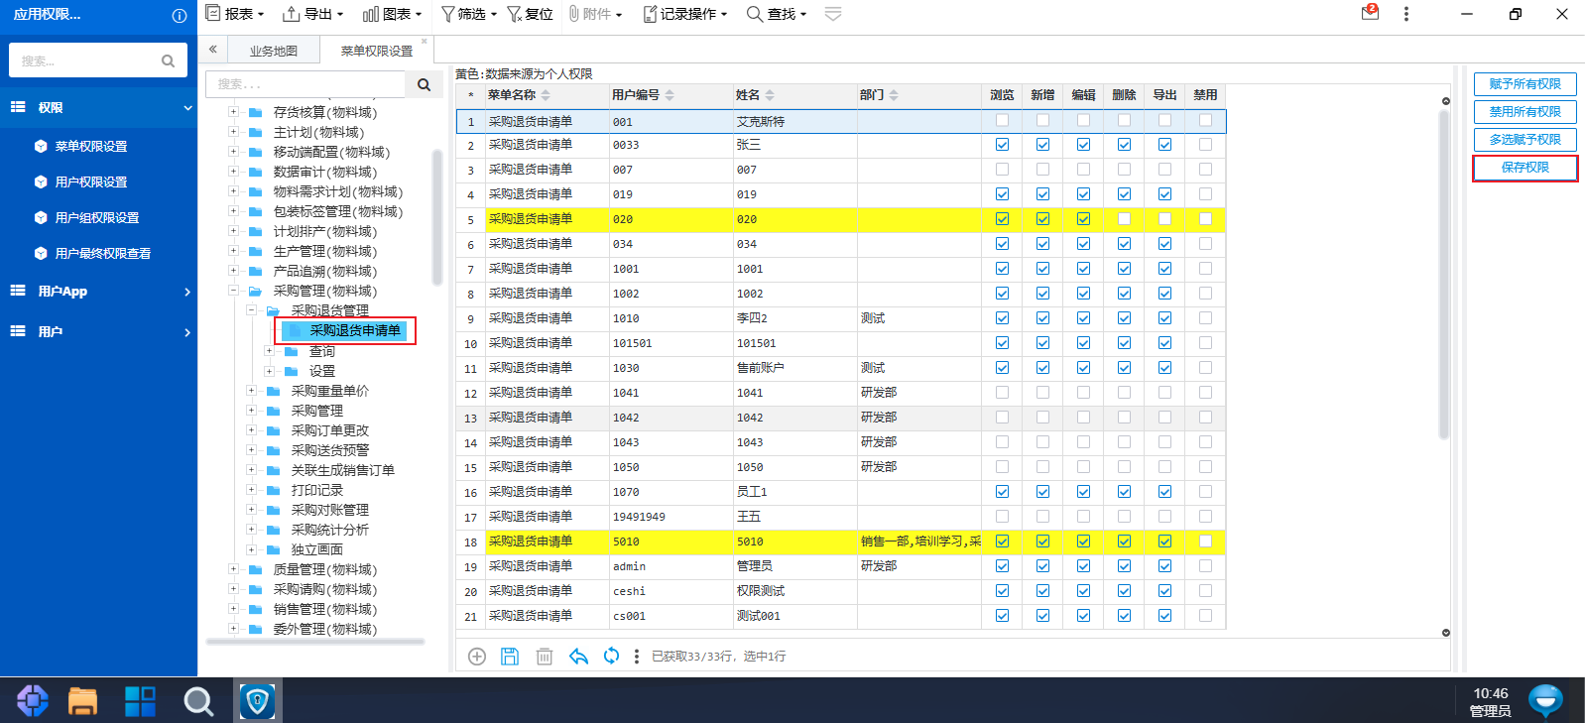Screen dimensions: 1585x723
Task: Click the blue grid tiles icon in the taskbar
Action: click(x=140, y=701)
